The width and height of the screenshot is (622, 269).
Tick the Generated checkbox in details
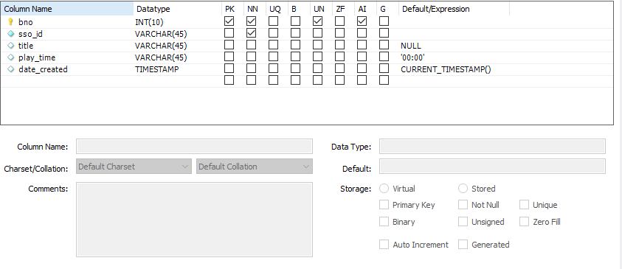463,245
